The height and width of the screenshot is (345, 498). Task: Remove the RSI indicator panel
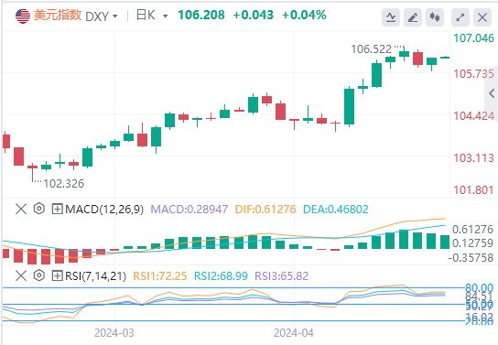point(21,275)
